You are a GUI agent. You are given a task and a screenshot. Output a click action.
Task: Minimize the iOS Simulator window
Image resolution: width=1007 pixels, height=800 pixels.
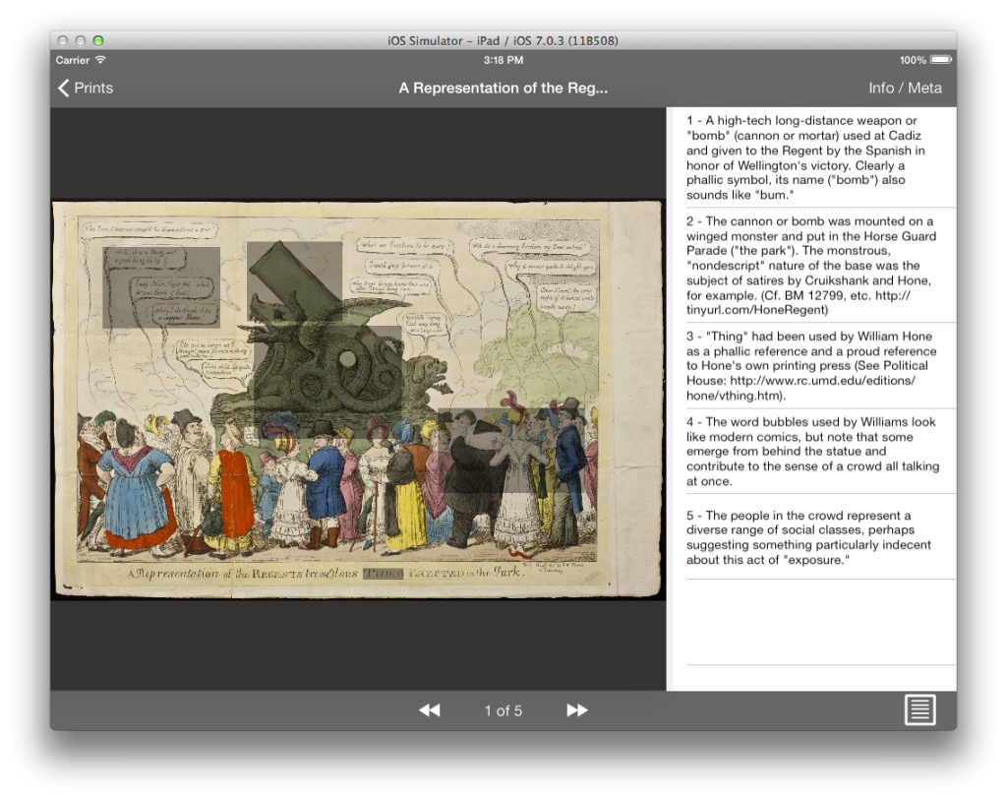(x=81, y=40)
